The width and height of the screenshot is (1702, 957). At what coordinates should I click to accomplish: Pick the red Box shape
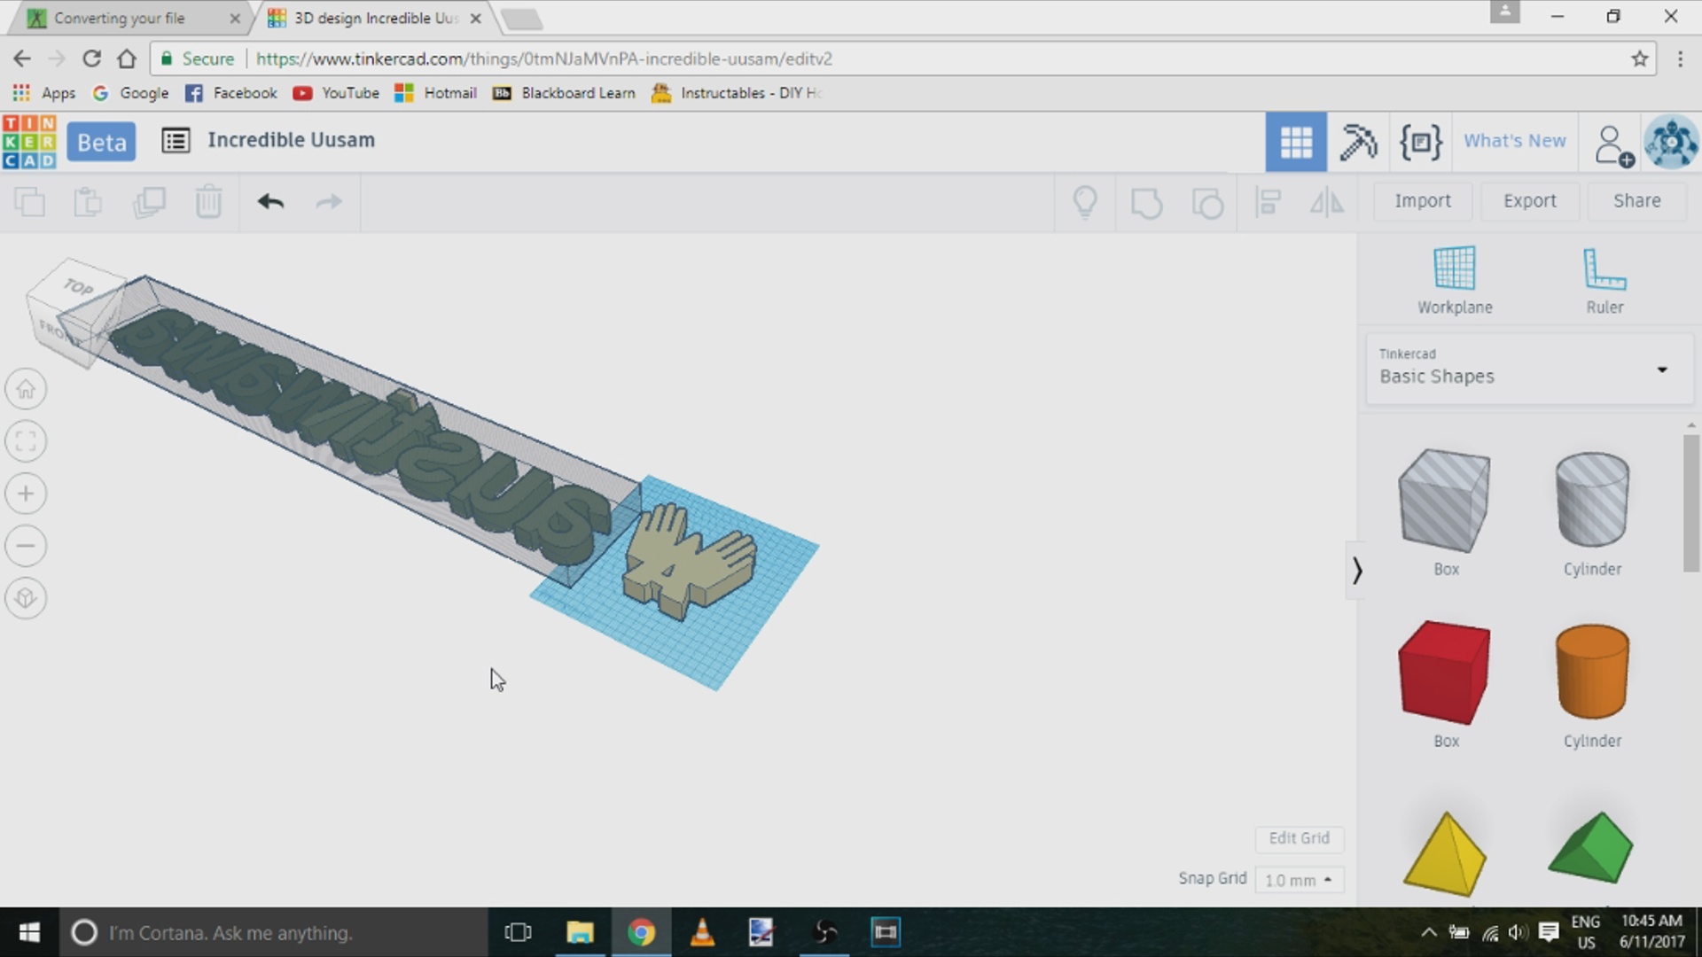[1444, 672]
